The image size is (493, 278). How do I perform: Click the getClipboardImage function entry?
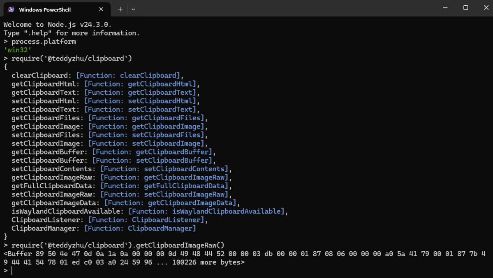point(110,126)
